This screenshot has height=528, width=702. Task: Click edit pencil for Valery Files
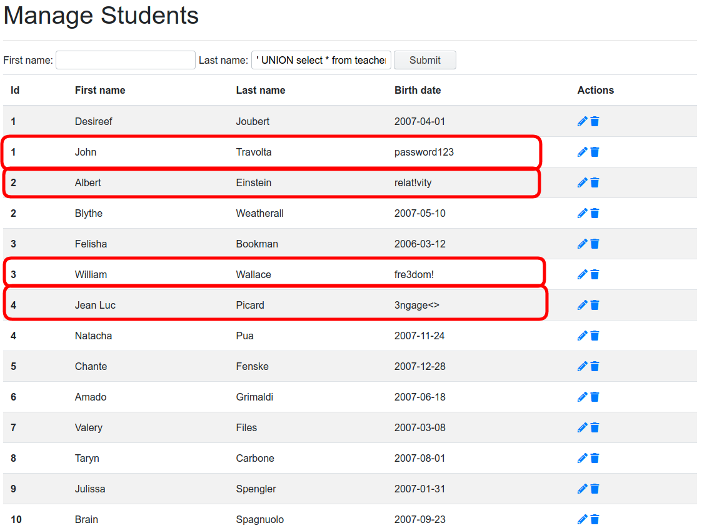pos(582,427)
